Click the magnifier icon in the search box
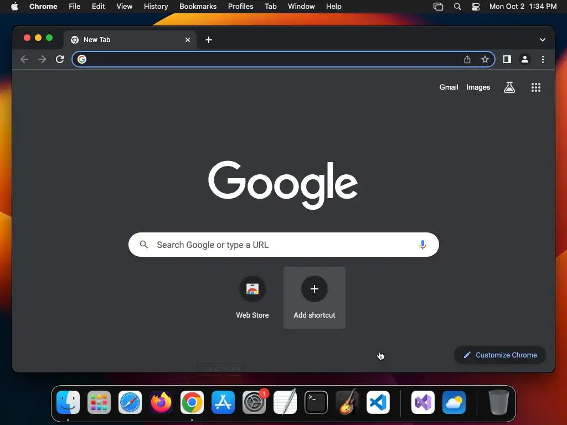 (x=143, y=245)
